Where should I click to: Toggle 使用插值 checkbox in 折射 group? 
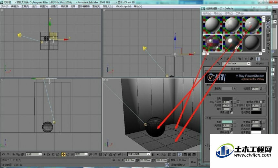click(231, 132)
